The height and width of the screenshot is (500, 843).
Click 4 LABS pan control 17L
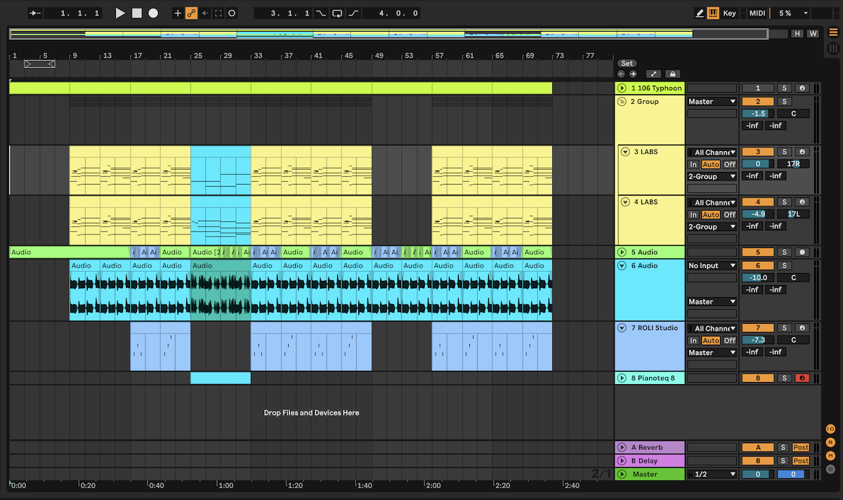point(793,214)
